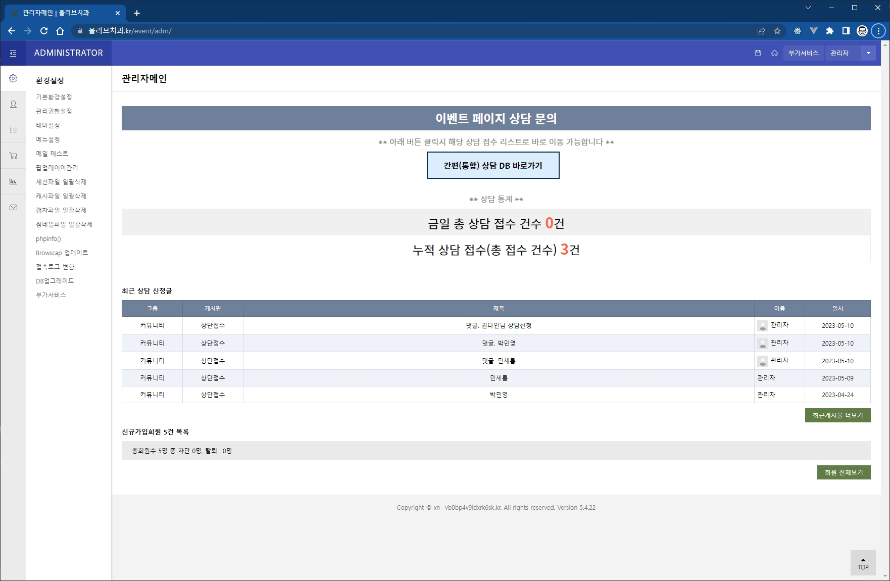Select the board list sidebar icon
Viewport: 890px width, 581px height.
(13, 130)
